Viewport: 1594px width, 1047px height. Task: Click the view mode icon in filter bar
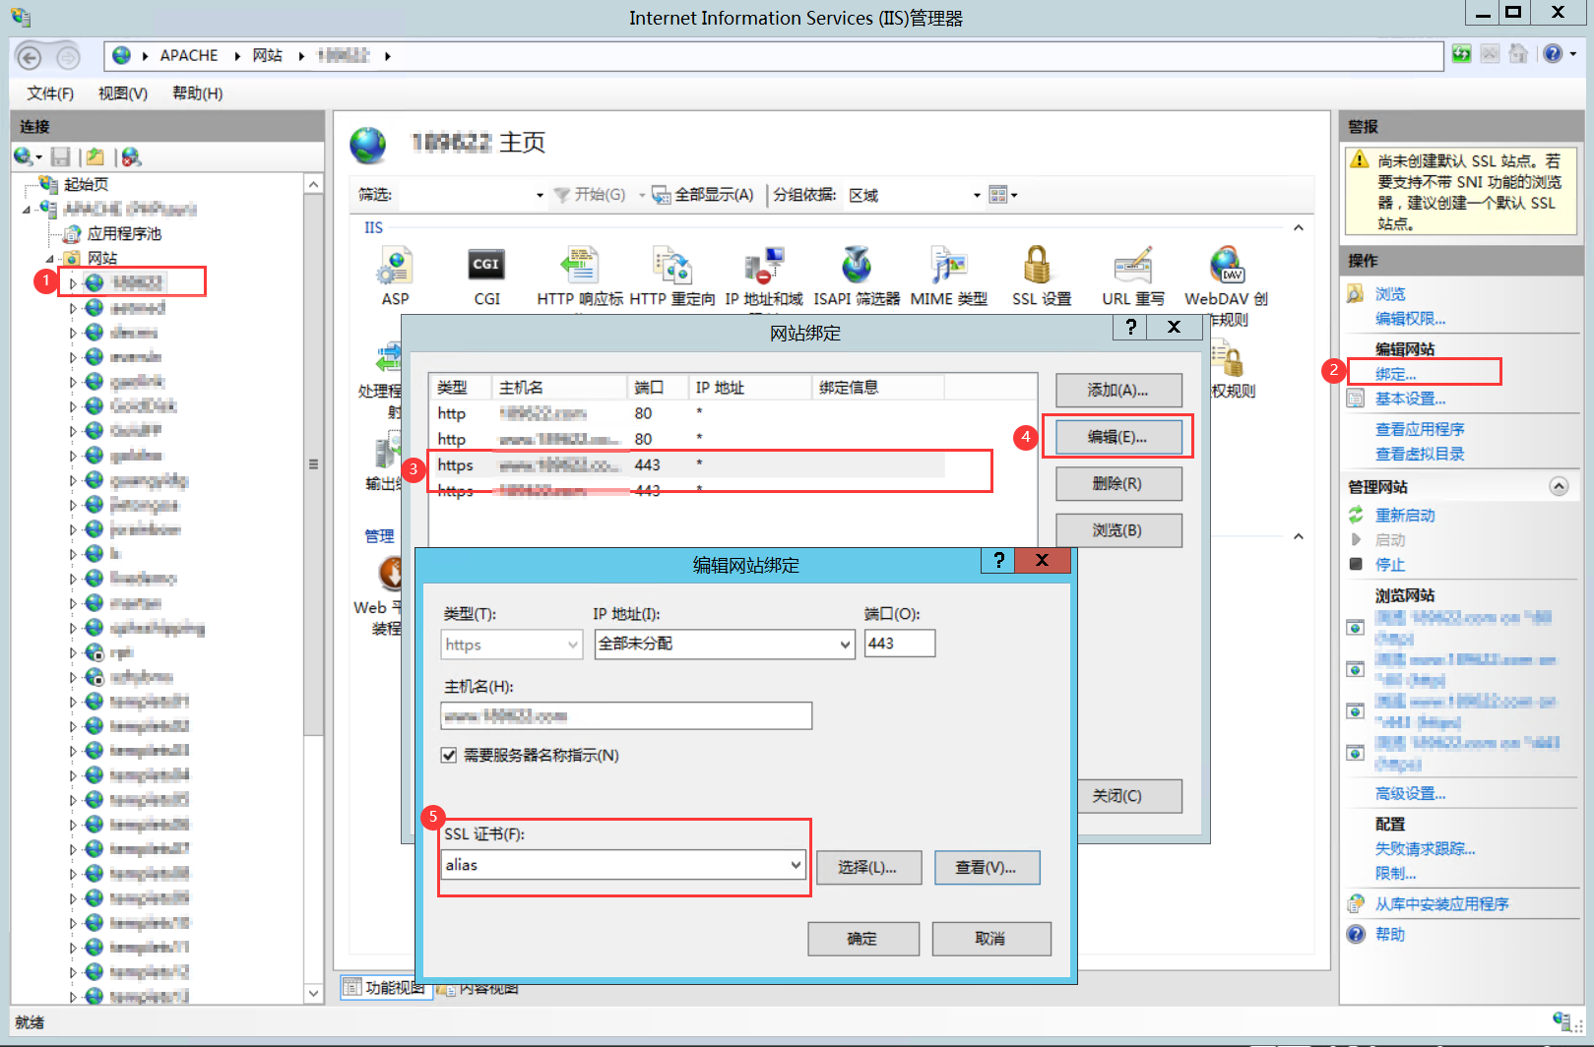[x=998, y=195]
